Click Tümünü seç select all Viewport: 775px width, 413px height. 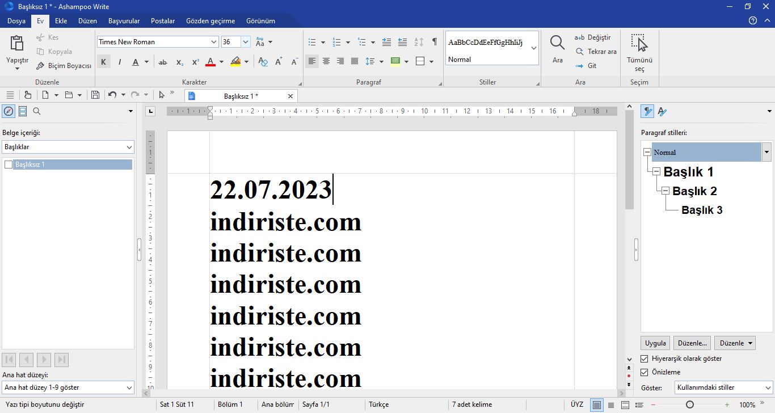pos(639,52)
